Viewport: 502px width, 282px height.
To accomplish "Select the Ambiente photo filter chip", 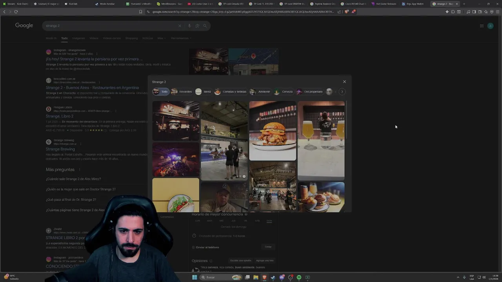I will point(260,92).
